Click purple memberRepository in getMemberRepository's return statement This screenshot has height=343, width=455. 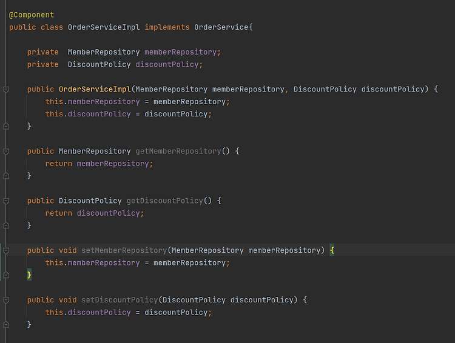pyautogui.click(x=113, y=164)
